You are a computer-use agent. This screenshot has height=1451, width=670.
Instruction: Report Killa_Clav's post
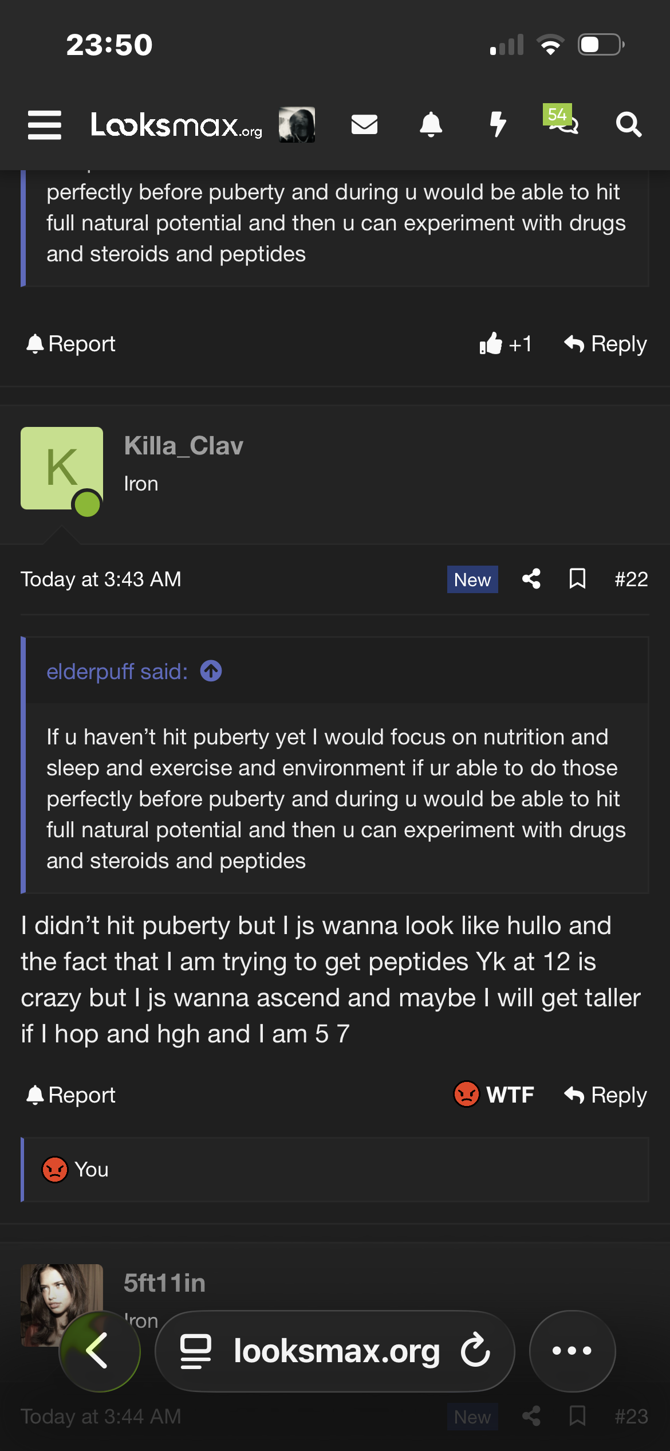click(x=71, y=1095)
